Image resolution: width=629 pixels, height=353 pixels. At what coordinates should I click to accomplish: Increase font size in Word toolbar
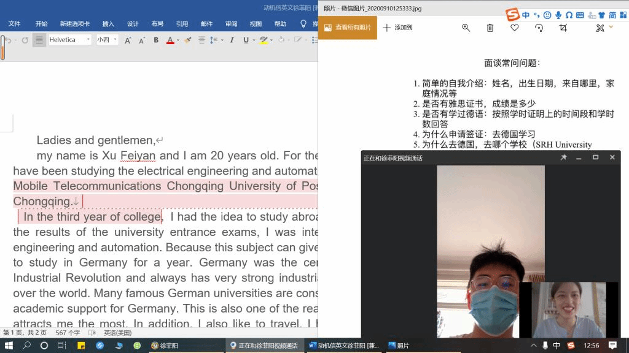pyautogui.click(x=128, y=40)
